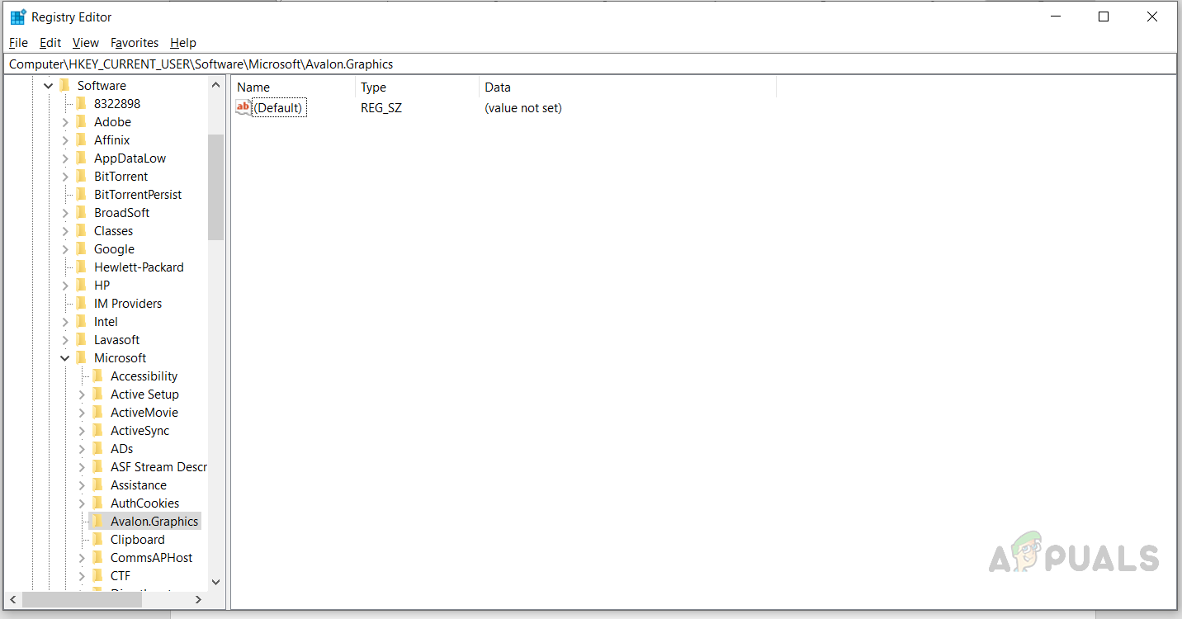Select the BroadSoft key label
The width and height of the screenshot is (1182, 619).
pos(121,213)
